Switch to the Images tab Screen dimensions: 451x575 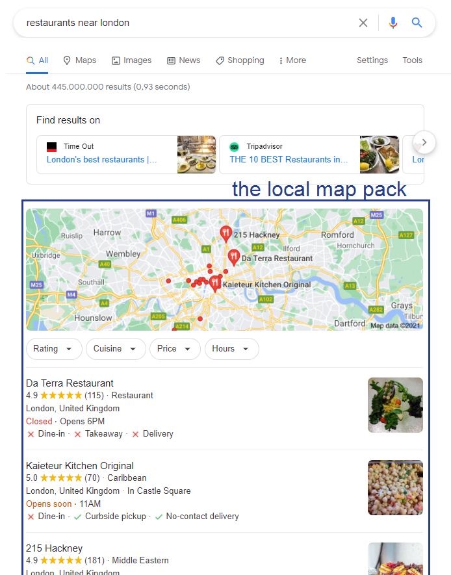[x=131, y=60]
